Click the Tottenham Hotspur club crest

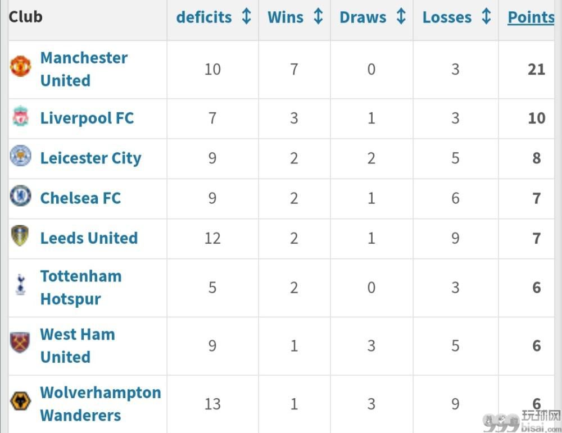[21, 284]
